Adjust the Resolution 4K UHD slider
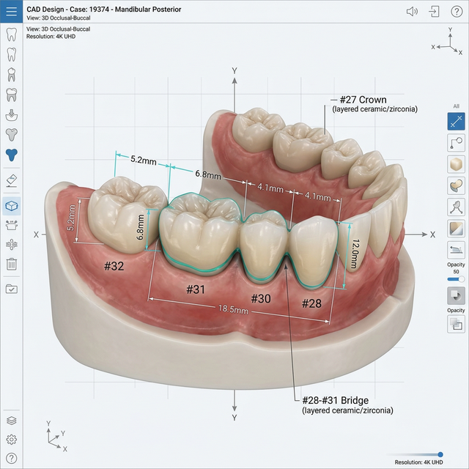Image resolution: width=469 pixels, height=469 pixels. (x=415, y=454)
